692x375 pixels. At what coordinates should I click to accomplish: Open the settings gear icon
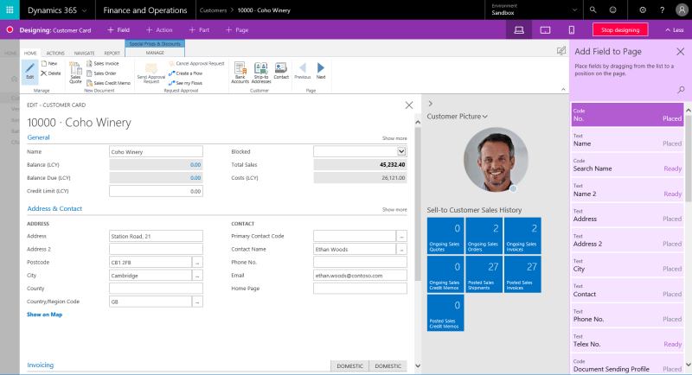[x=643, y=10]
